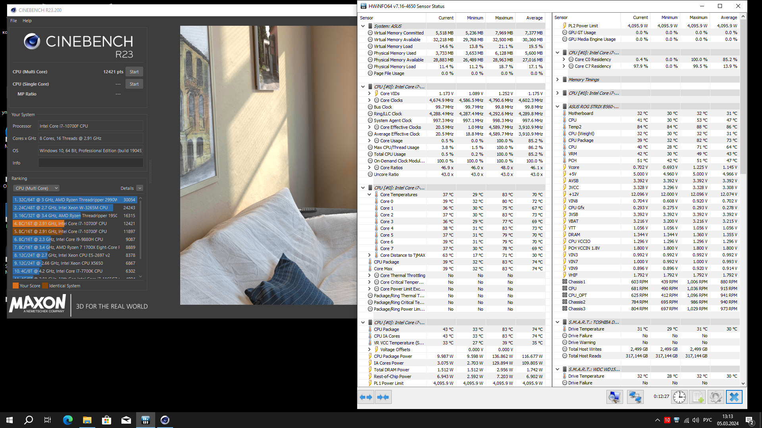Viewport: 762px width, 428px height.
Task: Open the CPU (Multi Core) ranking dropdown
Action: click(x=36, y=188)
